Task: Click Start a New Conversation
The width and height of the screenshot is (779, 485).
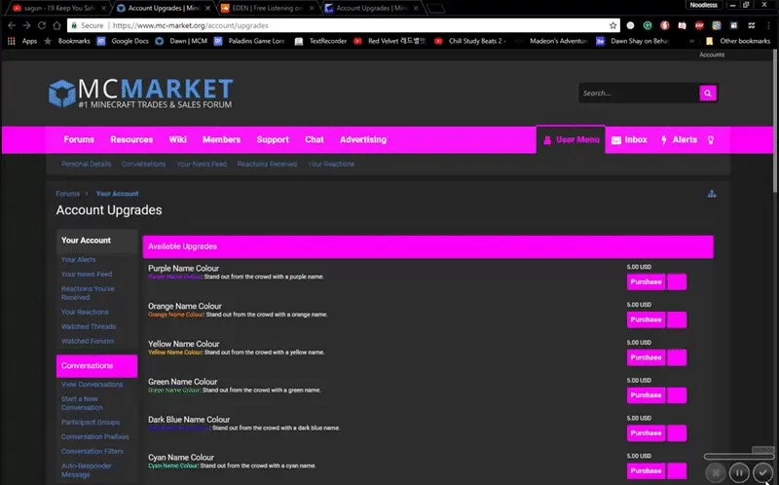Action: point(82,403)
